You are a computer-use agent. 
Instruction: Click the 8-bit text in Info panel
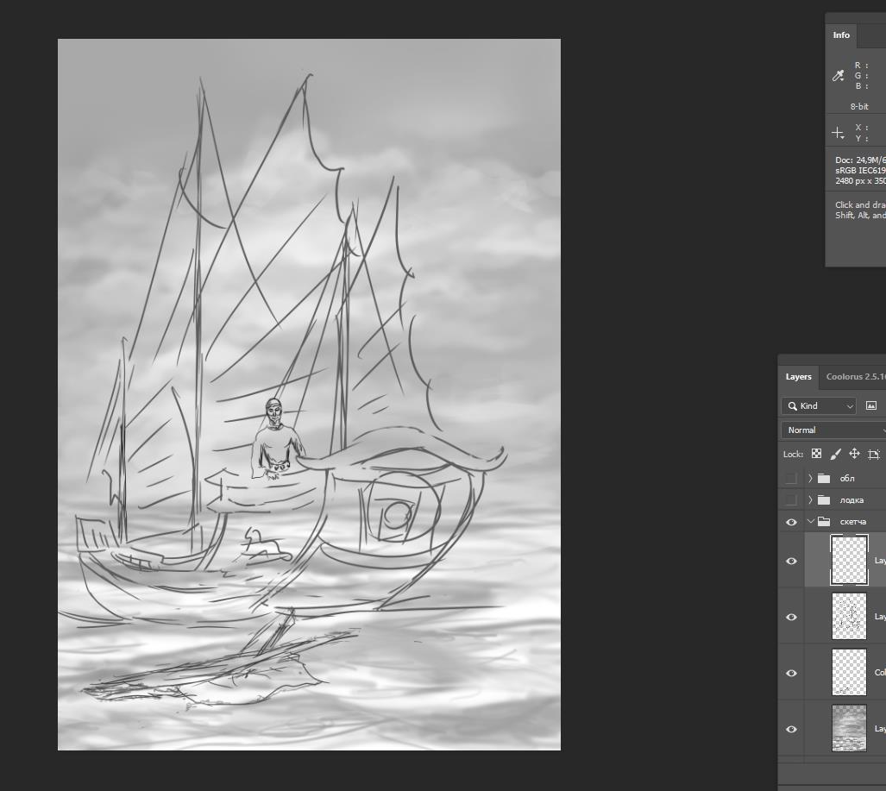coord(859,106)
